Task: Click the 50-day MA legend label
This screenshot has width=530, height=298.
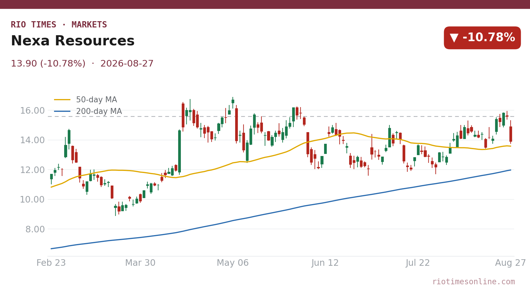Action: point(96,100)
